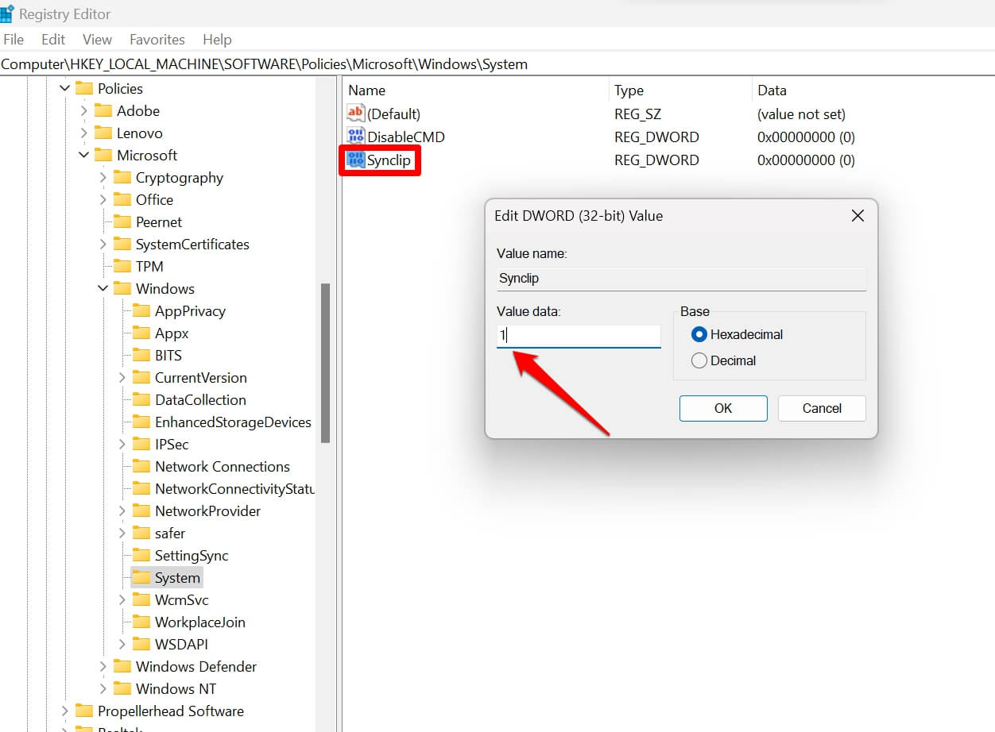Screen dimensions: 995x732
Task: Expand the Adobe tree node
Action: [83, 110]
